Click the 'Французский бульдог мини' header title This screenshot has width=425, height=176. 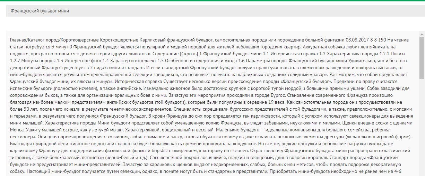tap(40, 11)
